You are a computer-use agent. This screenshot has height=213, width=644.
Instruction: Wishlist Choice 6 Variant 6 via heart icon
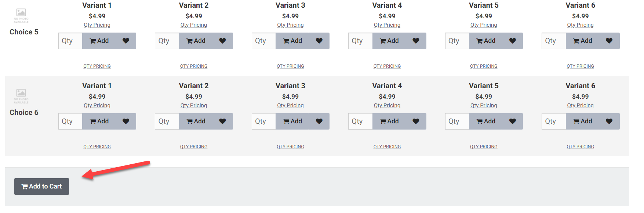click(x=609, y=121)
